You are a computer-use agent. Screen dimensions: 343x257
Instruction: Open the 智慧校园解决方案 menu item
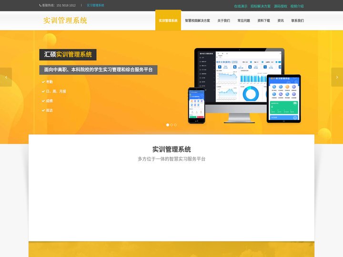point(197,20)
